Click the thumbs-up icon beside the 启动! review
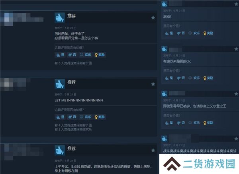 [164, 4]
